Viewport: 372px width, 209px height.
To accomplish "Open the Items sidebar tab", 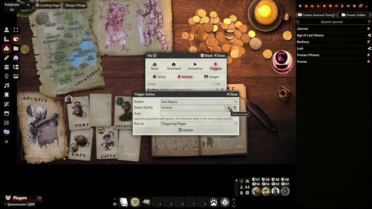I will click(x=324, y=6).
